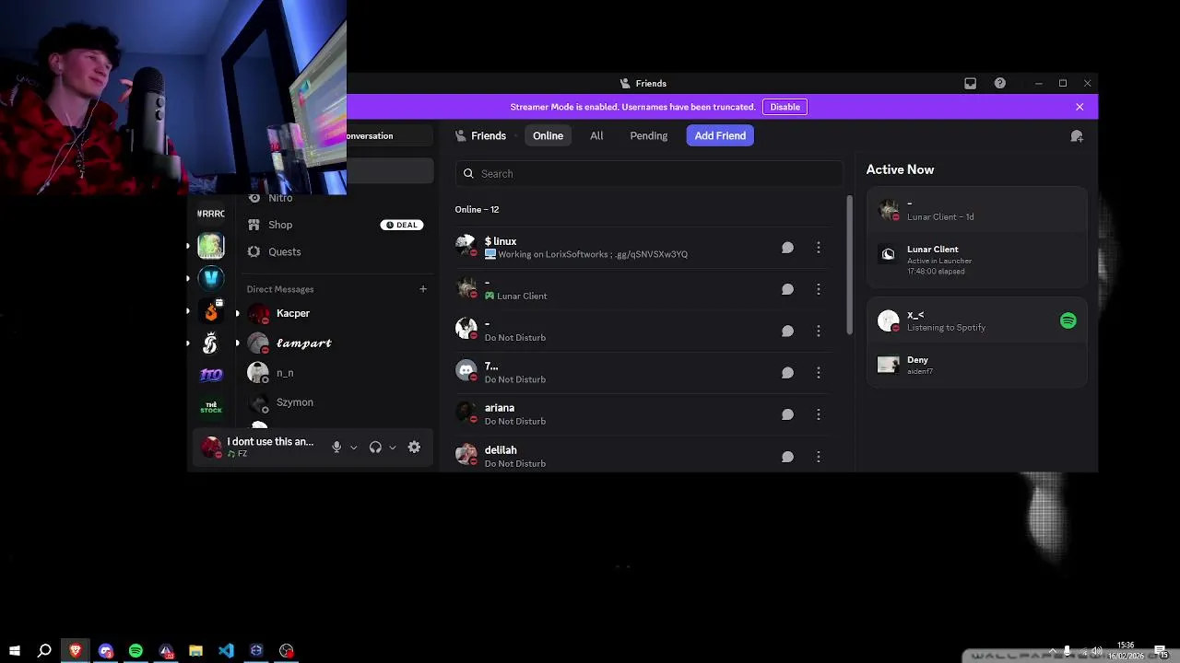
Task: Click the friends Search field
Action: coord(649,174)
